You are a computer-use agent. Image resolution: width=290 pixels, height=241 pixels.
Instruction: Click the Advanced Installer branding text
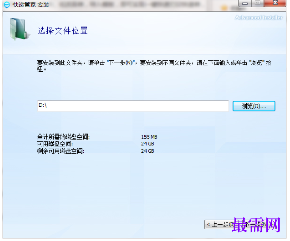point(259,18)
